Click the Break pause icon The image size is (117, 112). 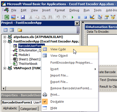(x=79, y=17)
